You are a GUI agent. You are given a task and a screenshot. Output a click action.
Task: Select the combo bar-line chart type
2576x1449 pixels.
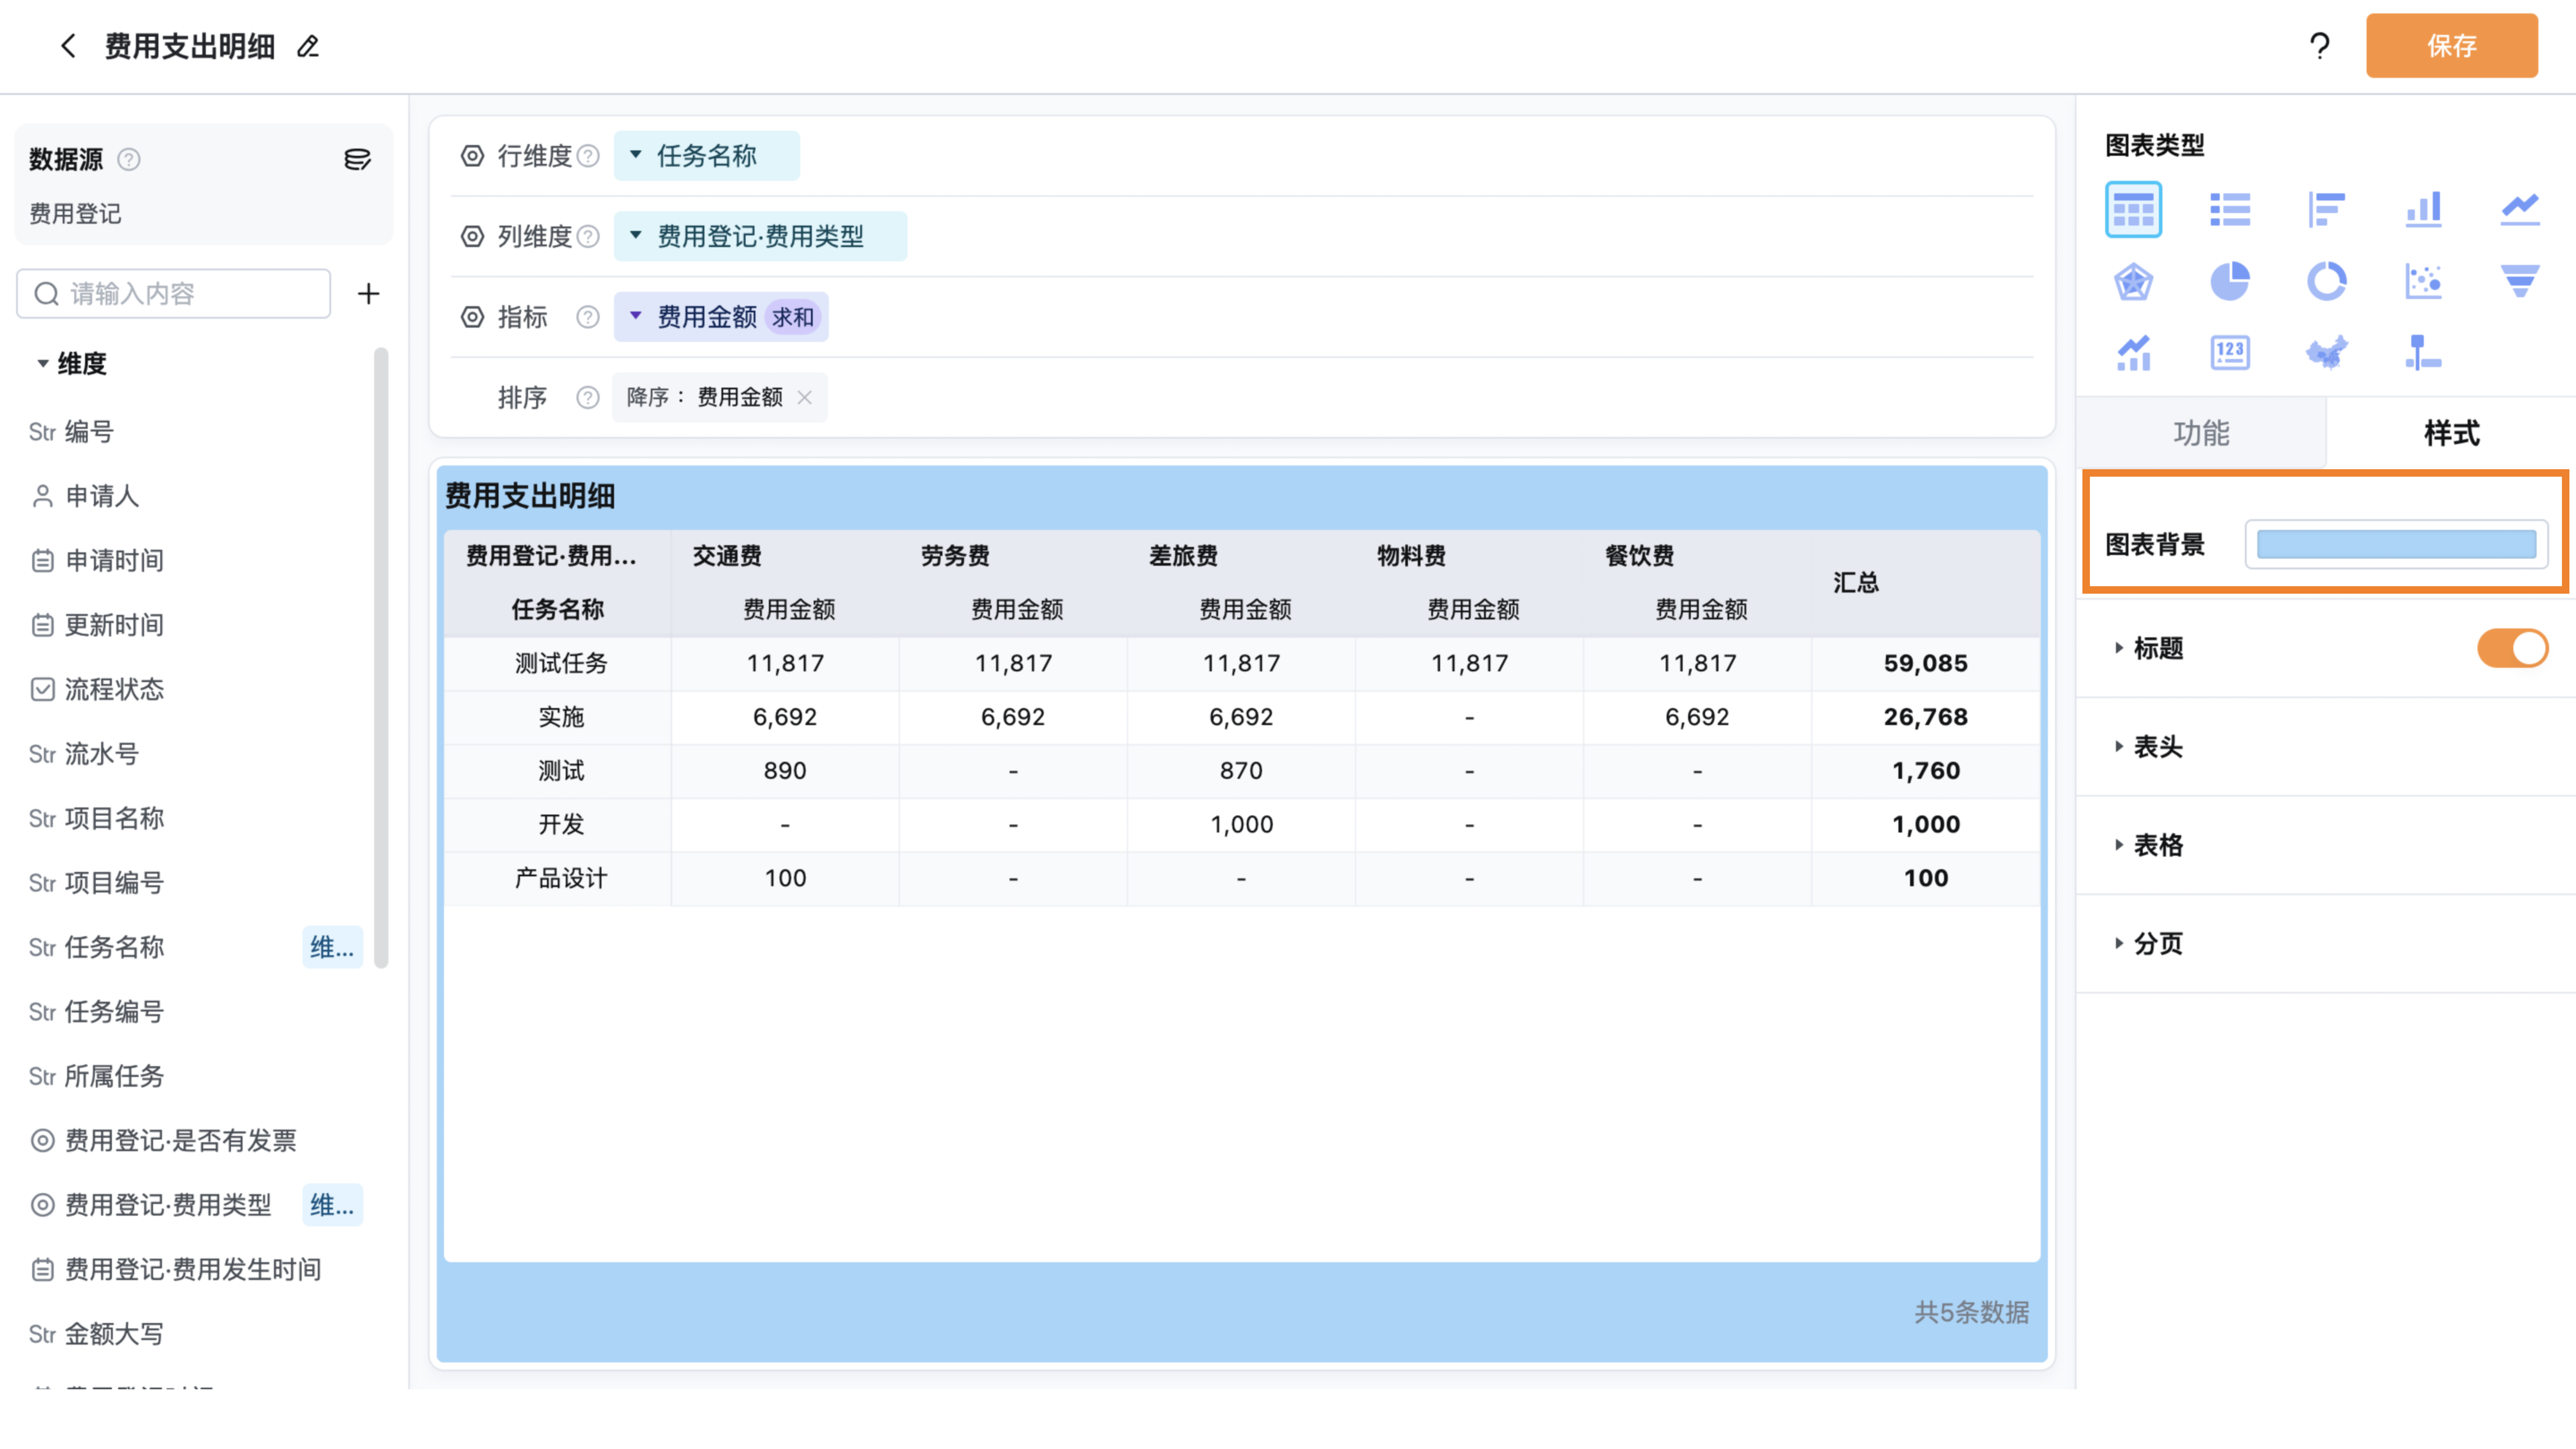pos(2133,353)
